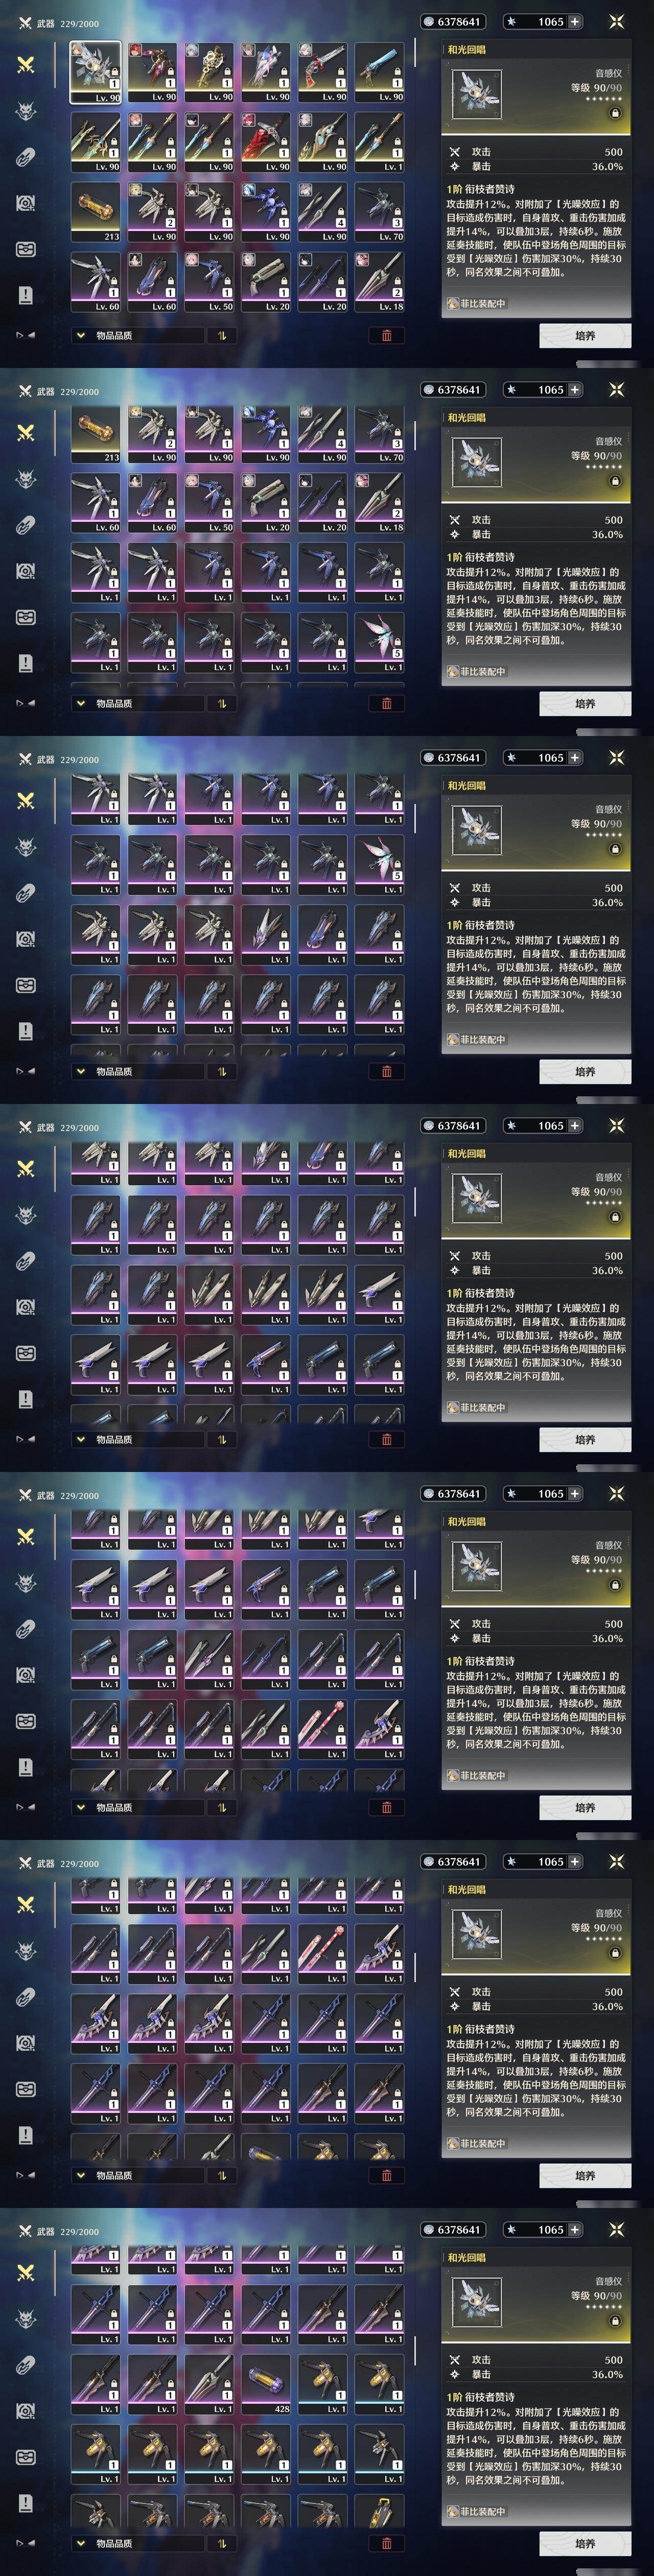Click the topmost red trash discard icon
Viewport: 654px width, 2576px height.
[x=387, y=335]
